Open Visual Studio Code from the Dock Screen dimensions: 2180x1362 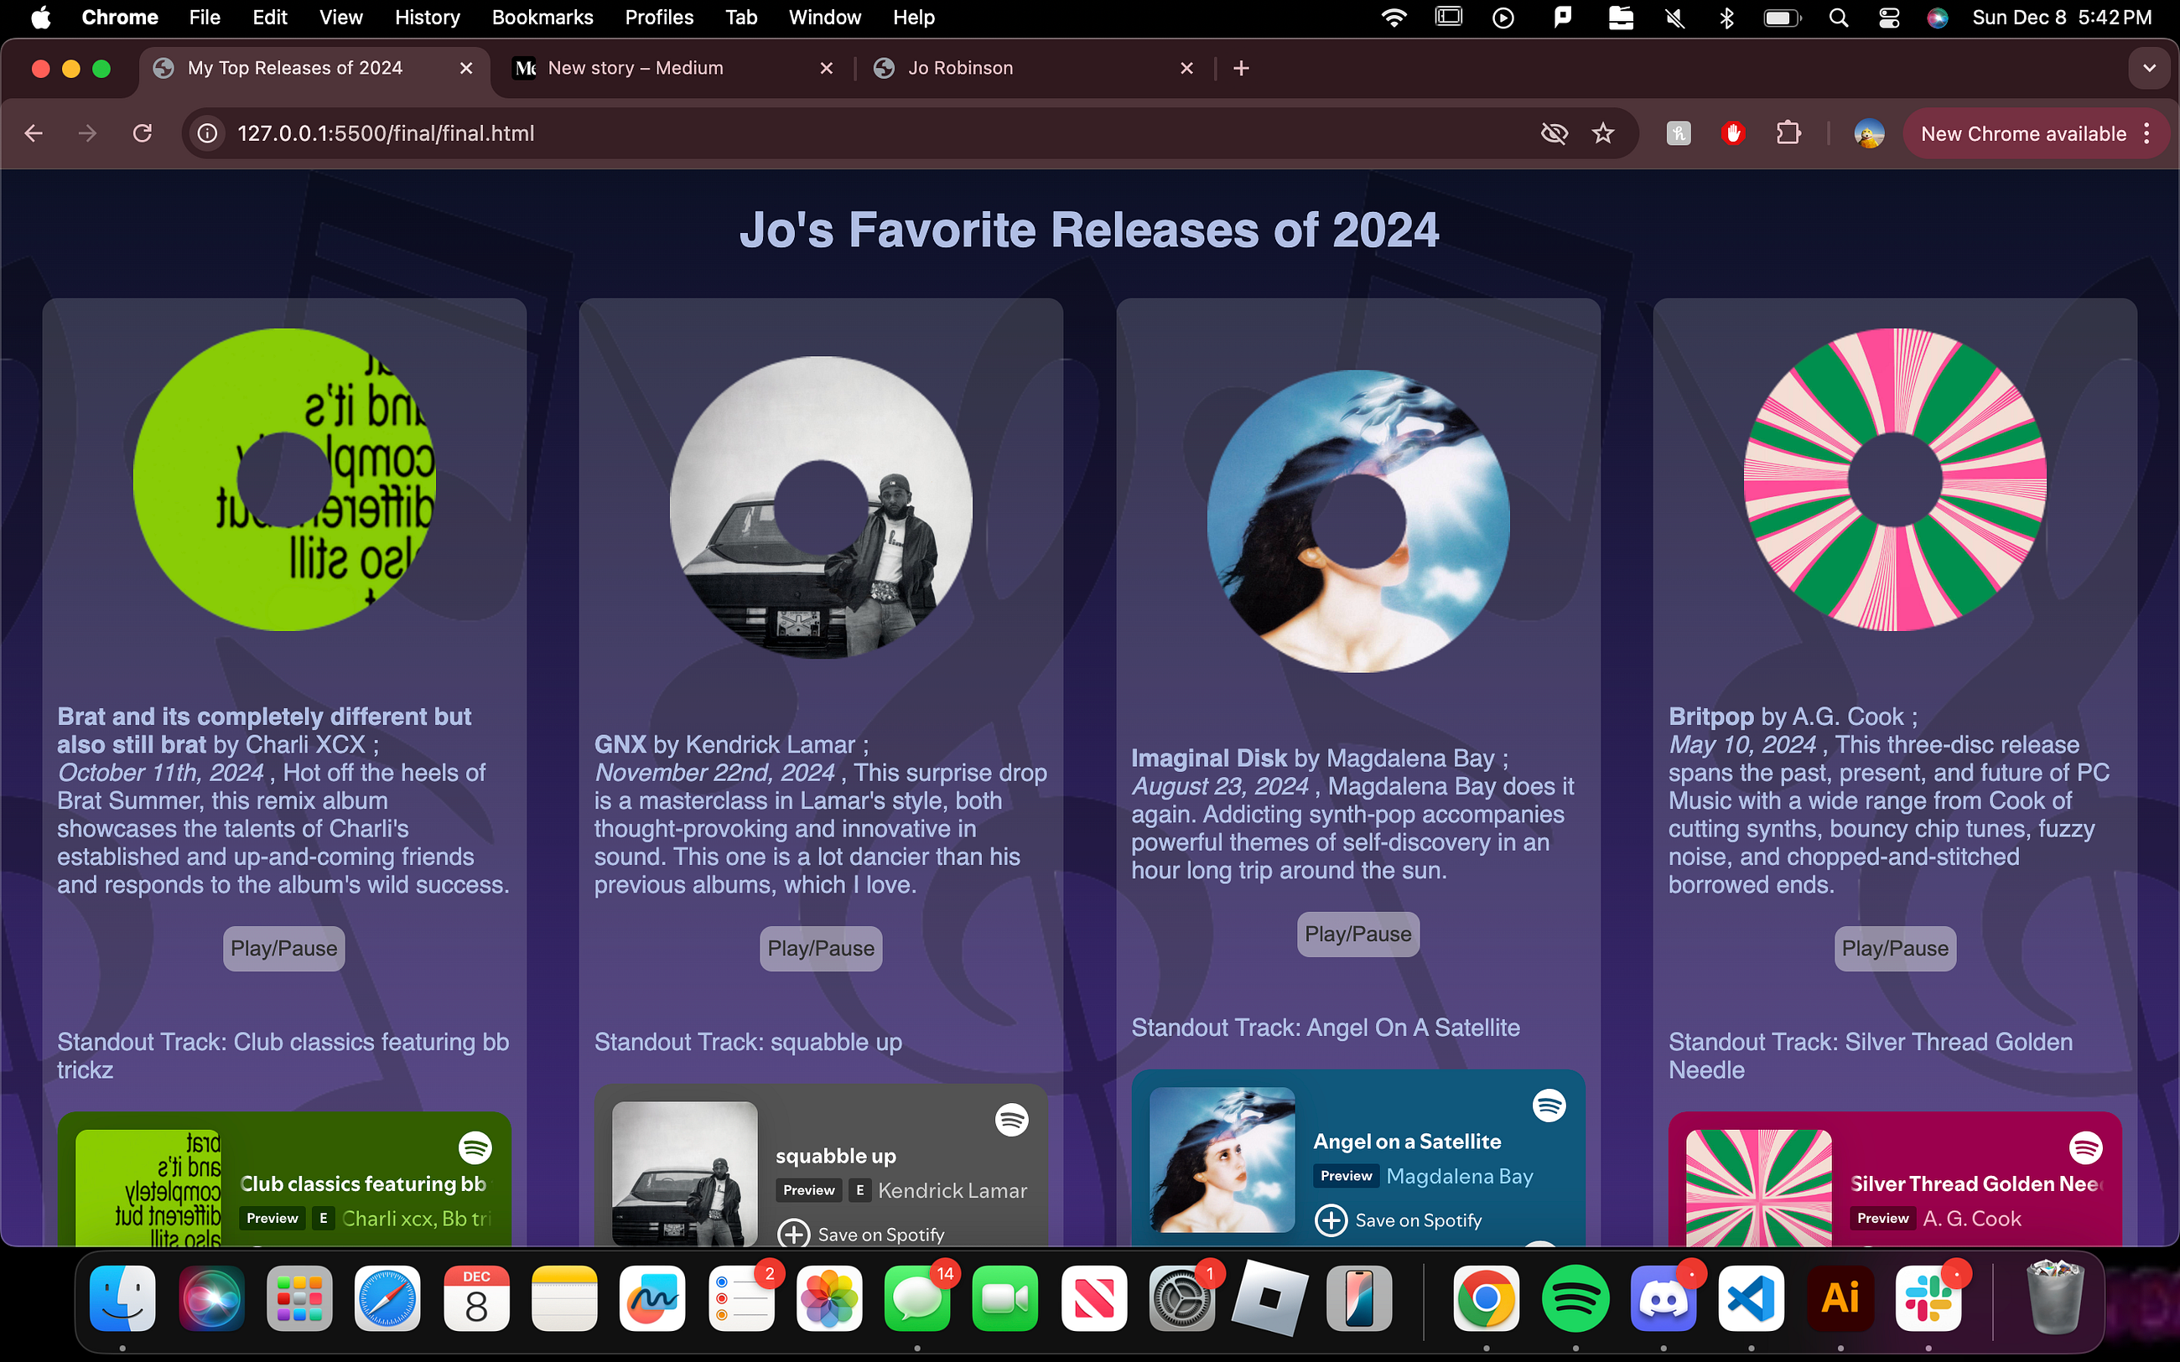[1752, 1298]
